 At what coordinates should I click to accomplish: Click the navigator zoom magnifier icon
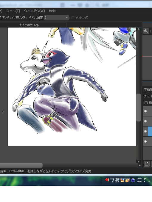pyautogui.click(x=146, y=31)
